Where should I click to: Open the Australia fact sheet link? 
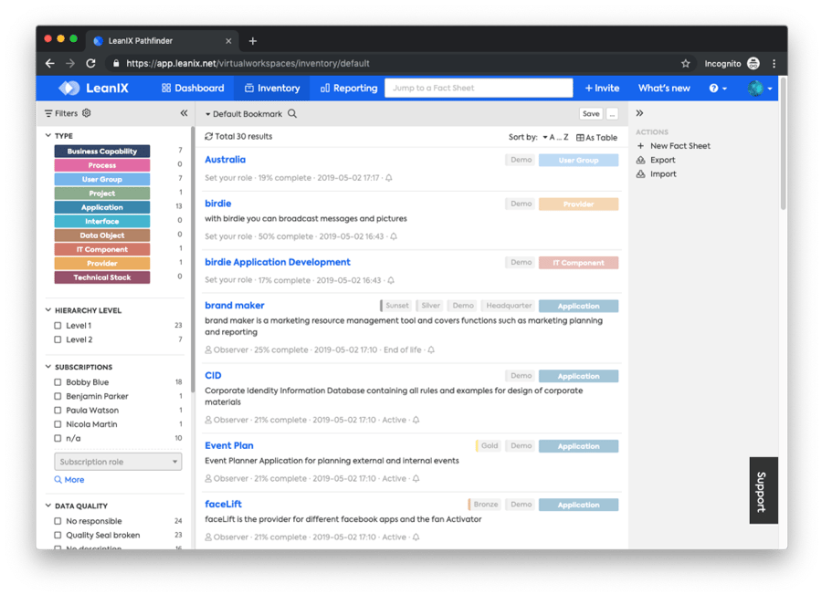tap(226, 160)
